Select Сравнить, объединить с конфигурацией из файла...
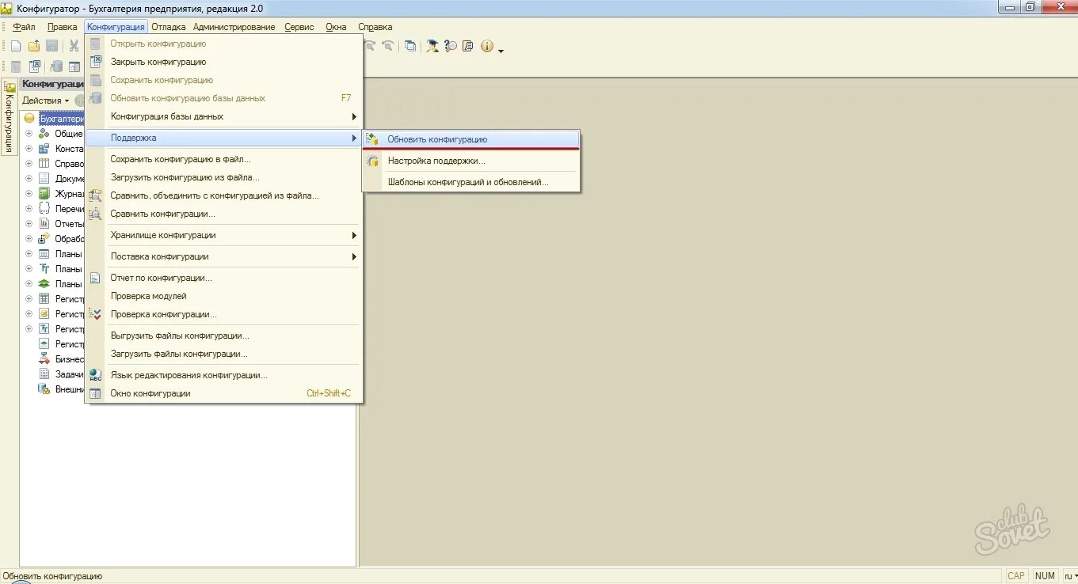Image resolution: width=1078 pixels, height=584 pixels. coord(223,195)
